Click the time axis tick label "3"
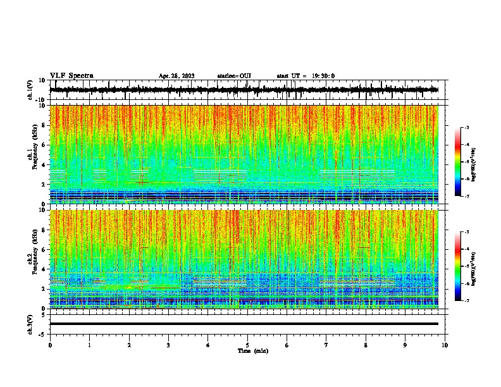The image size is (501, 387). coord(168,345)
